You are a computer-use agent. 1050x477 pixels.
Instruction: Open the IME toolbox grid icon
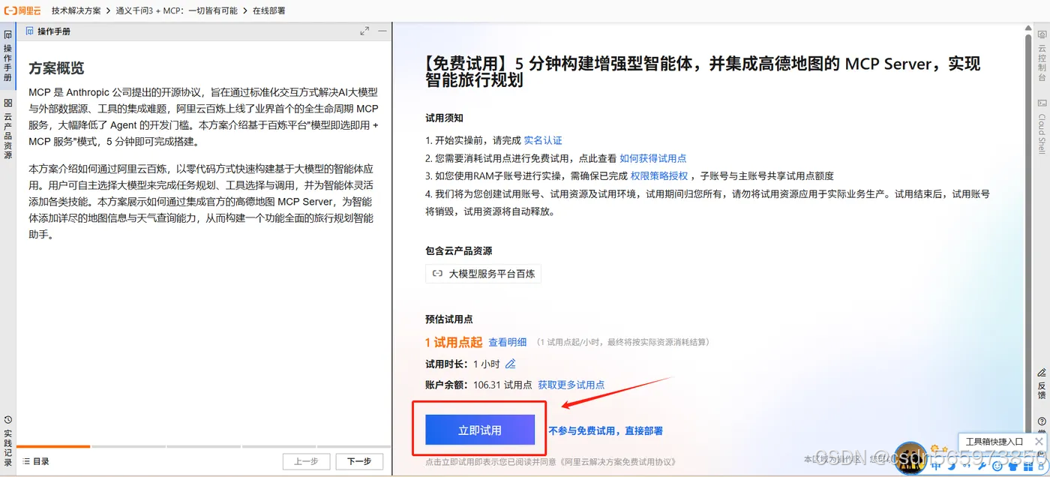coord(1028,466)
